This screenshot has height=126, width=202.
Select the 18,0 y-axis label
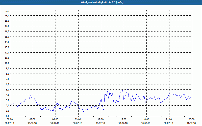pyautogui.click(x=7, y=21)
